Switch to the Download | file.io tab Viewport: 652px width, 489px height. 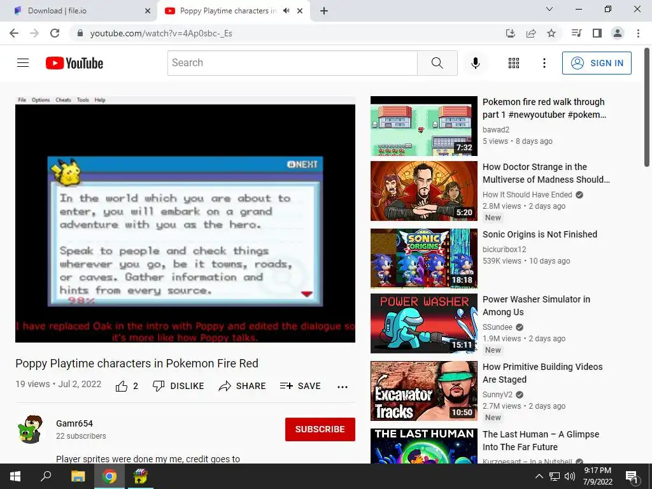pos(79,11)
